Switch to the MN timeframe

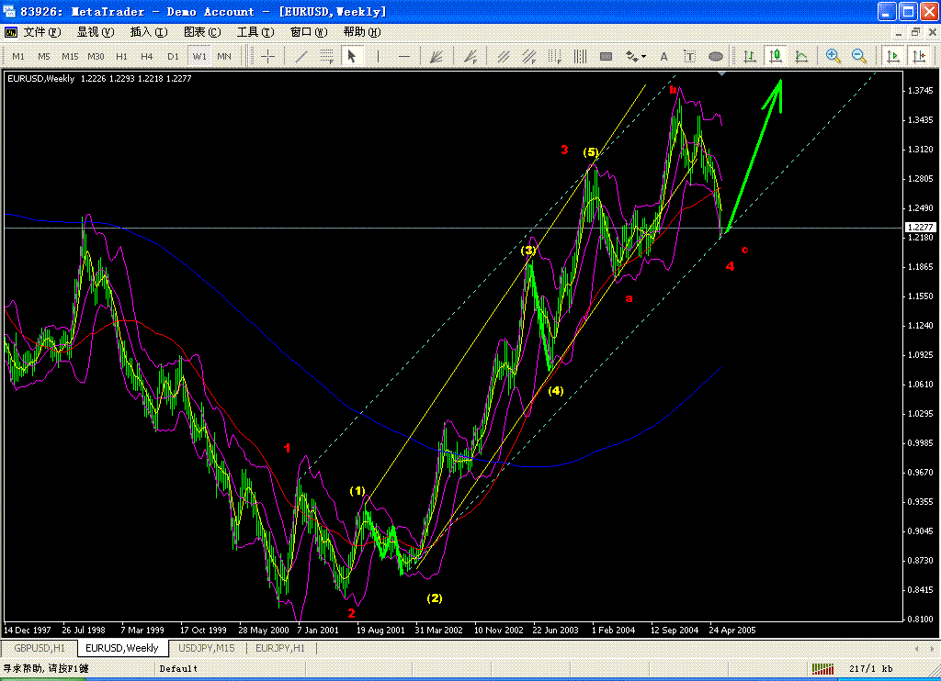224,56
